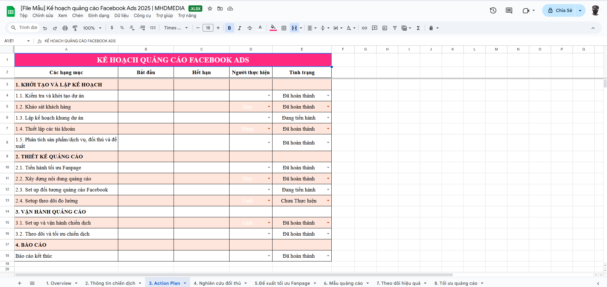Click the font size input field
The height and width of the screenshot is (287, 607).
coord(208,28)
